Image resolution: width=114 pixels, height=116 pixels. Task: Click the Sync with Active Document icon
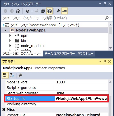pyautogui.click(x=37, y=11)
